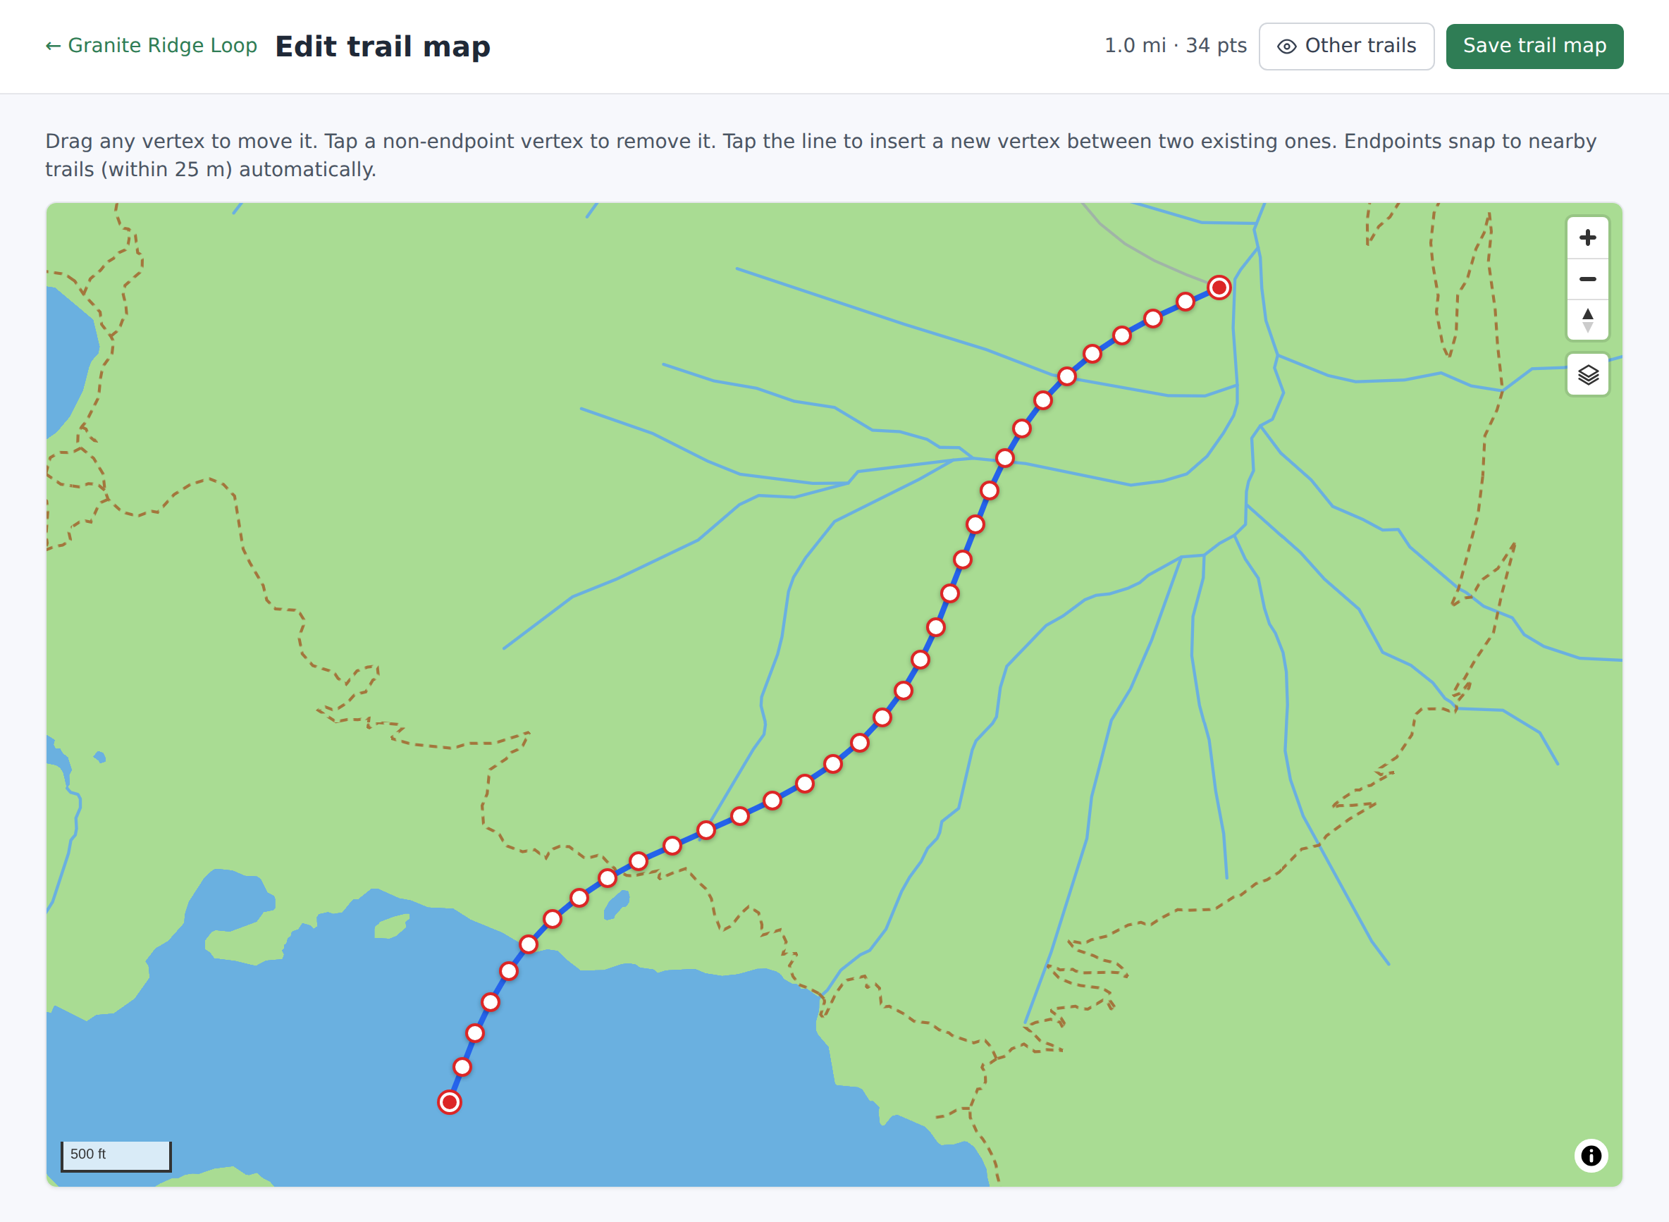Reset map bearing with compass icon
The image size is (1669, 1222).
coord(1587,320)
